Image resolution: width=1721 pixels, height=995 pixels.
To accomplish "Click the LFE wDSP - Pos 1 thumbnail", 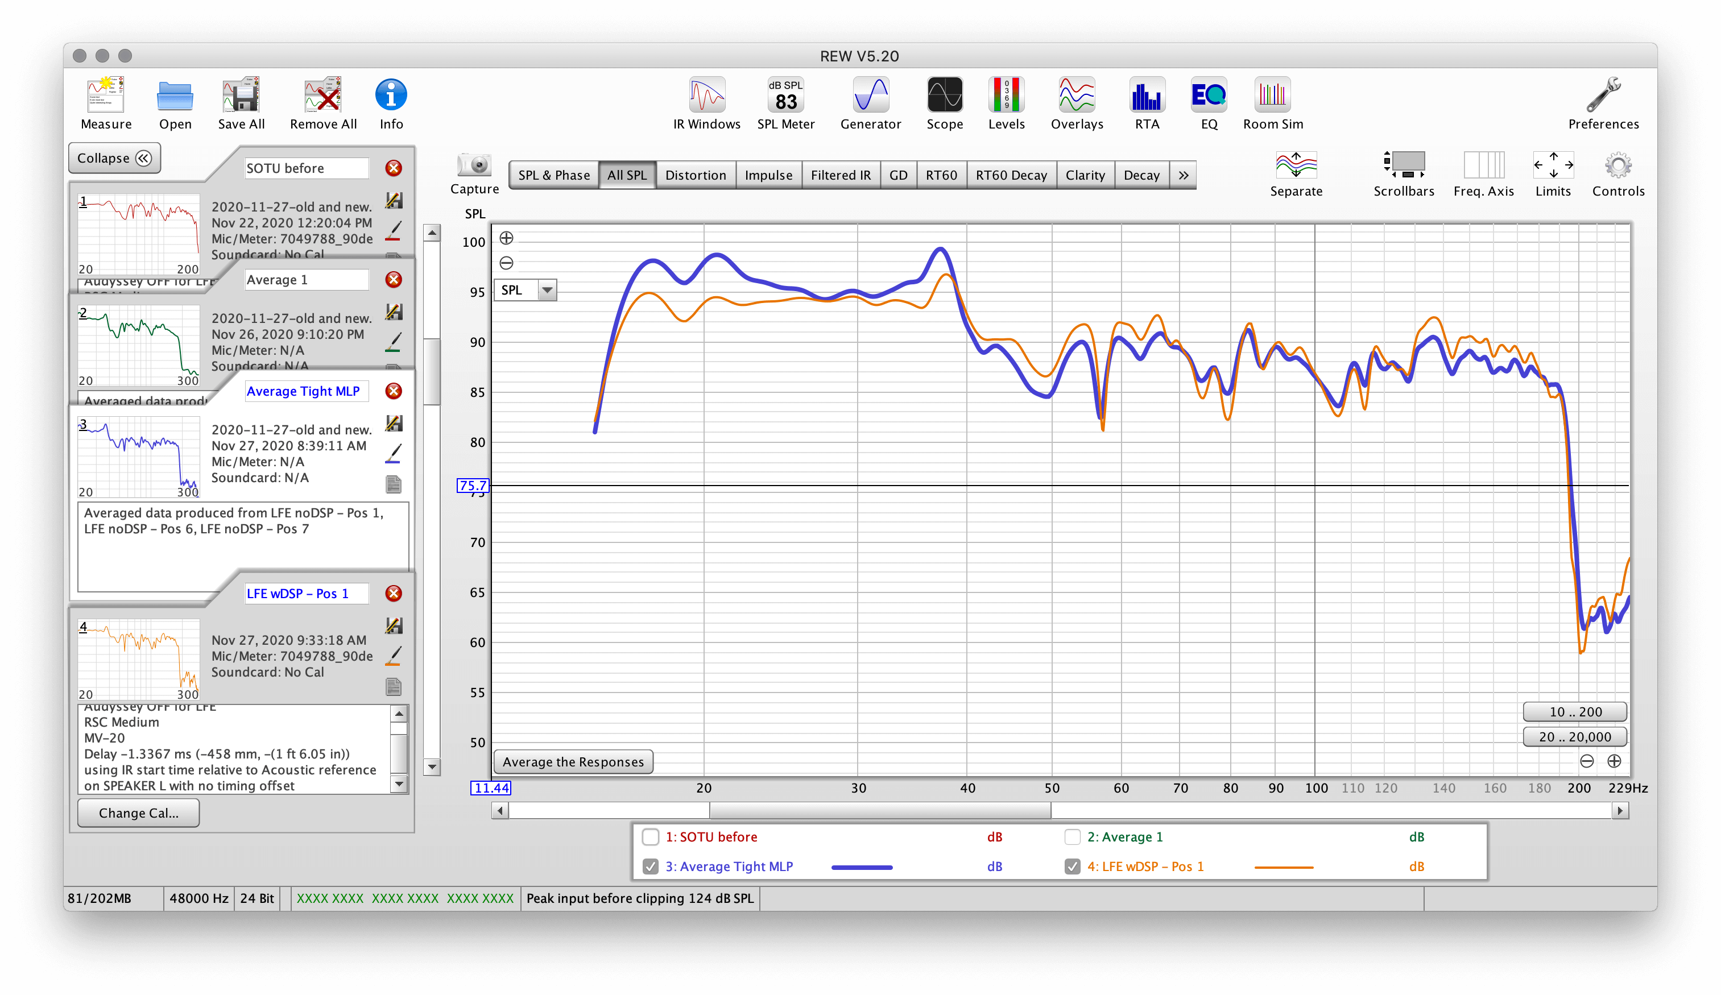I will click(x=139, y=659).
